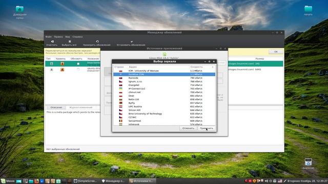Image resolution: width=328 pixels, height=184 pixels.
Task: Select the Rainside mirror row
Action: [164, 78]
